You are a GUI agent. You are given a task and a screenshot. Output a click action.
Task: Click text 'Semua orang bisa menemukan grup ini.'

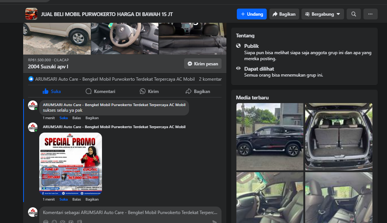[x=284, y=75]
